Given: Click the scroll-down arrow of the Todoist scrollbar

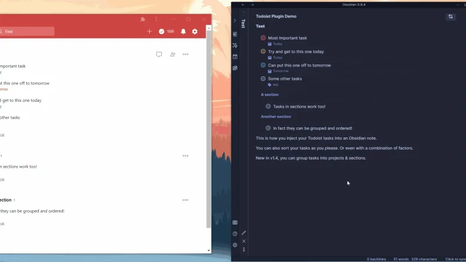Looking at the screenshot, I should (x=209, y=250).
